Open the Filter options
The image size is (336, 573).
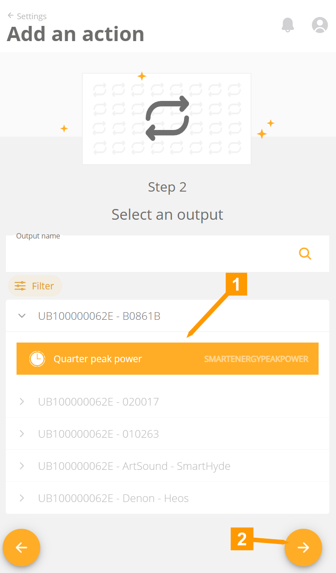pos(35,286)
